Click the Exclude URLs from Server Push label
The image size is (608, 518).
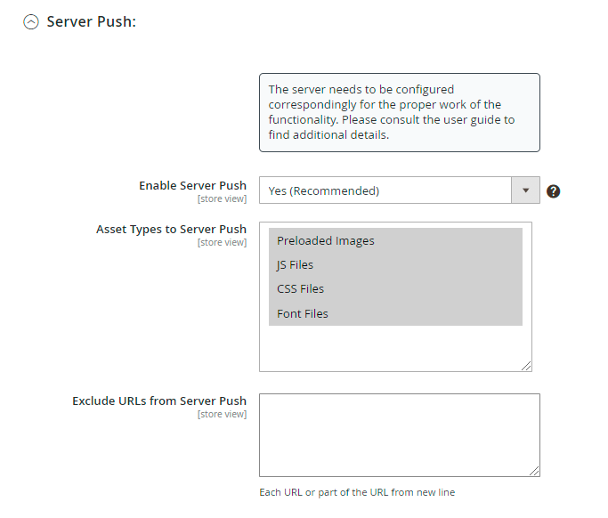coord(159,401)
